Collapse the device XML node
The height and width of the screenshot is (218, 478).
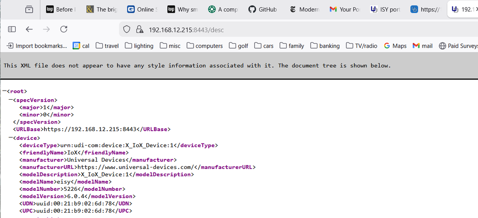11,138
